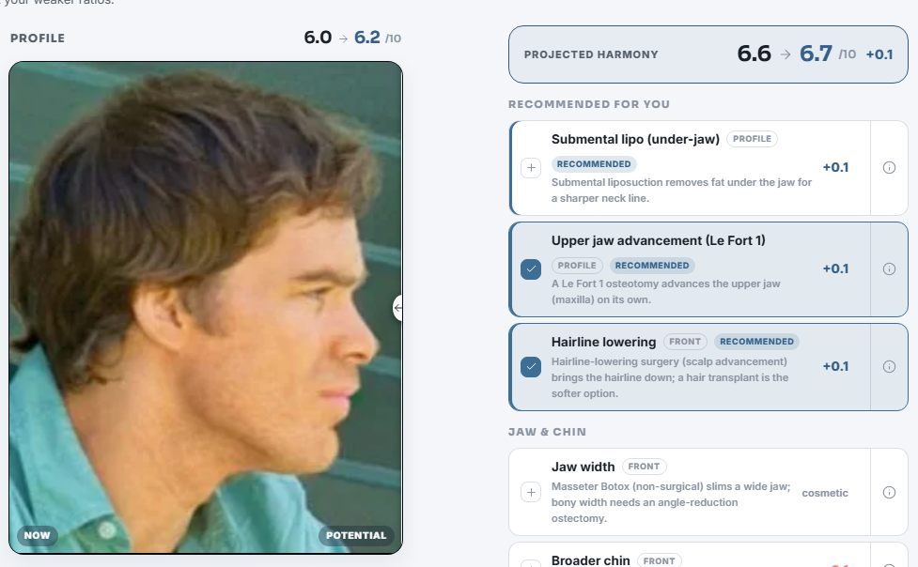This screenshot has width=918, height=567.
Task: Click the RECOMMENDED badge on Hairline lowering
Action: [756, 341]
